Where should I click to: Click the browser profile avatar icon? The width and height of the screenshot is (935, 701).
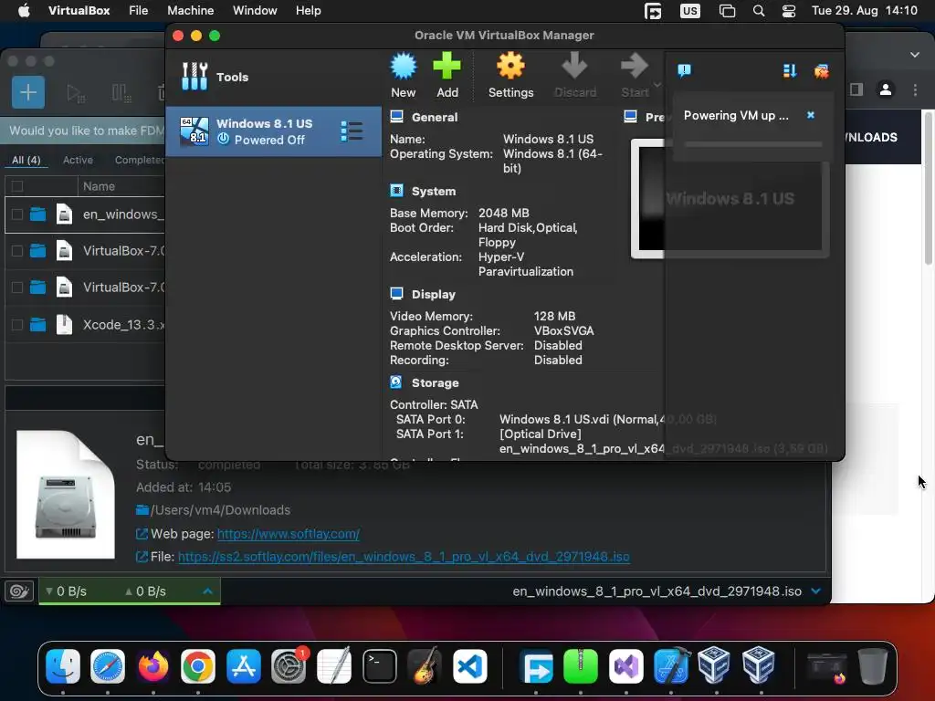pos(886,89)
